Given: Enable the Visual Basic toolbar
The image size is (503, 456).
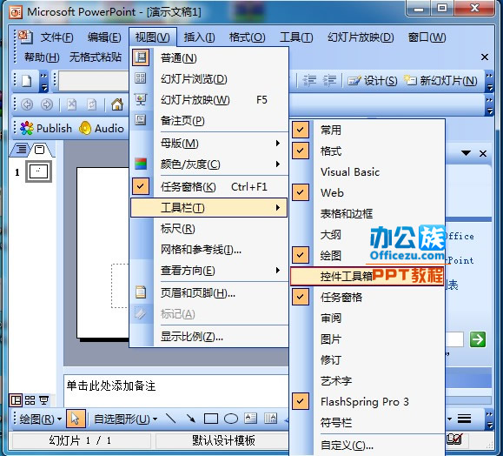Looking at the screenshot, I should coord(367,172).
